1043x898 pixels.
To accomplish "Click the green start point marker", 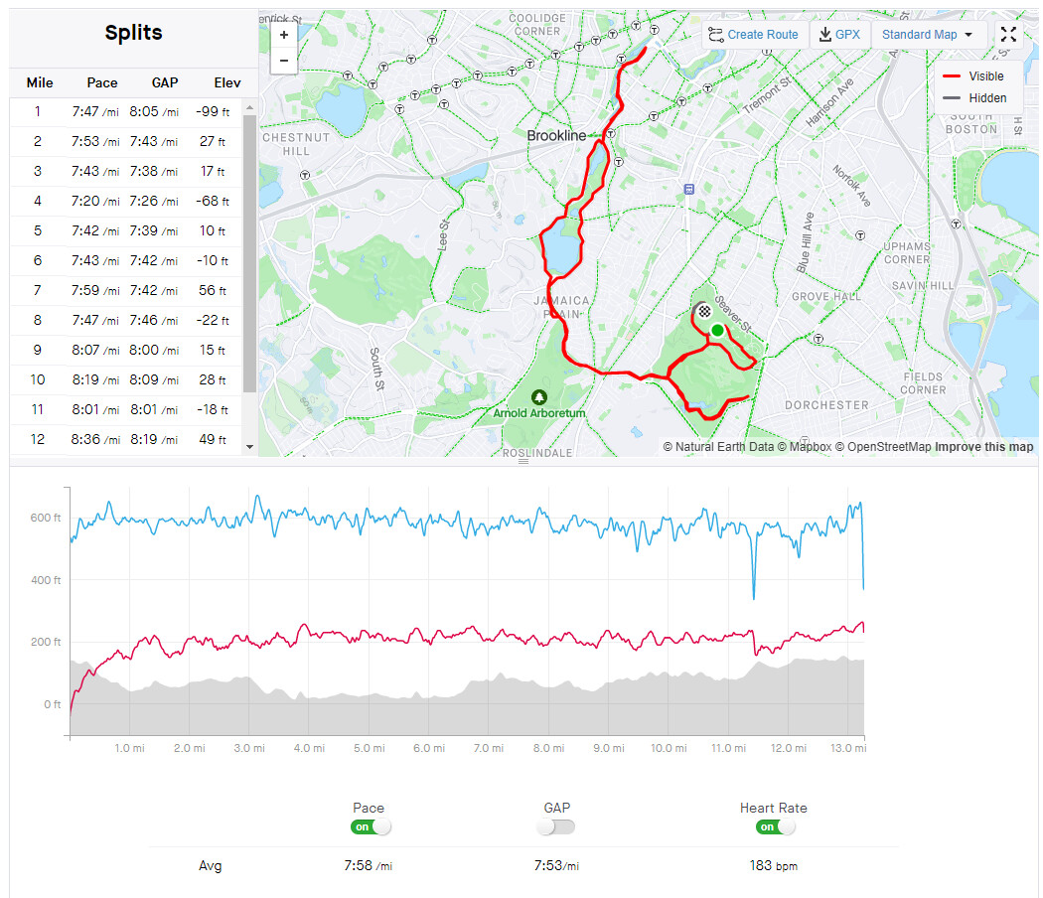I will click(x=717, y=330).
